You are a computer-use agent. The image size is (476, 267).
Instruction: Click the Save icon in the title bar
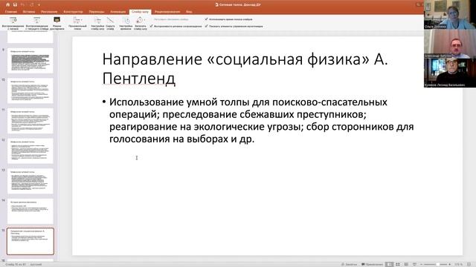point(15,4)
